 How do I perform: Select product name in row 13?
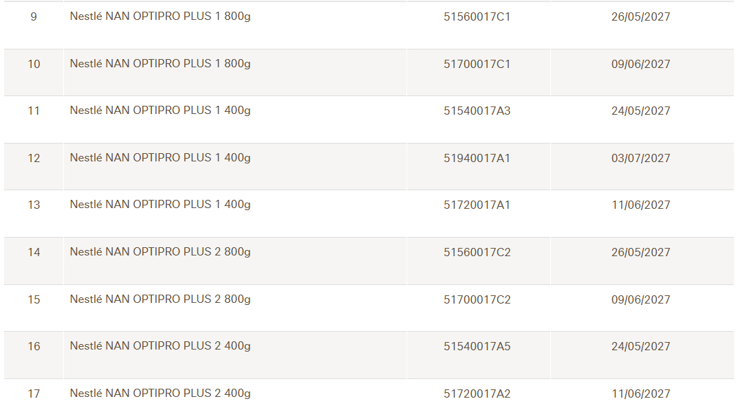click(x=160, y=205)
